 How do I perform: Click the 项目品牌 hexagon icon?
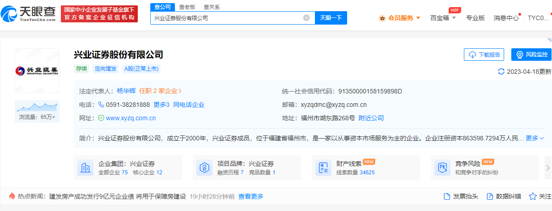pyautogui.click(x=204, y=168)
